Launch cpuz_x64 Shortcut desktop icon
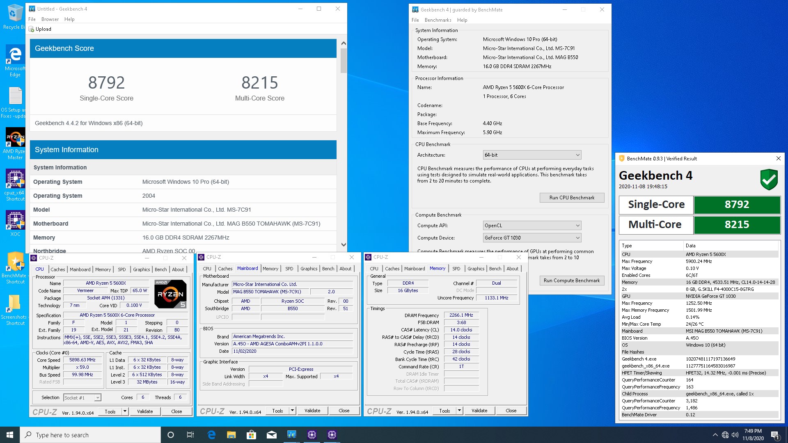Image resolution: width=788 pixels, height=443 pixels. [x=15, y=185]
